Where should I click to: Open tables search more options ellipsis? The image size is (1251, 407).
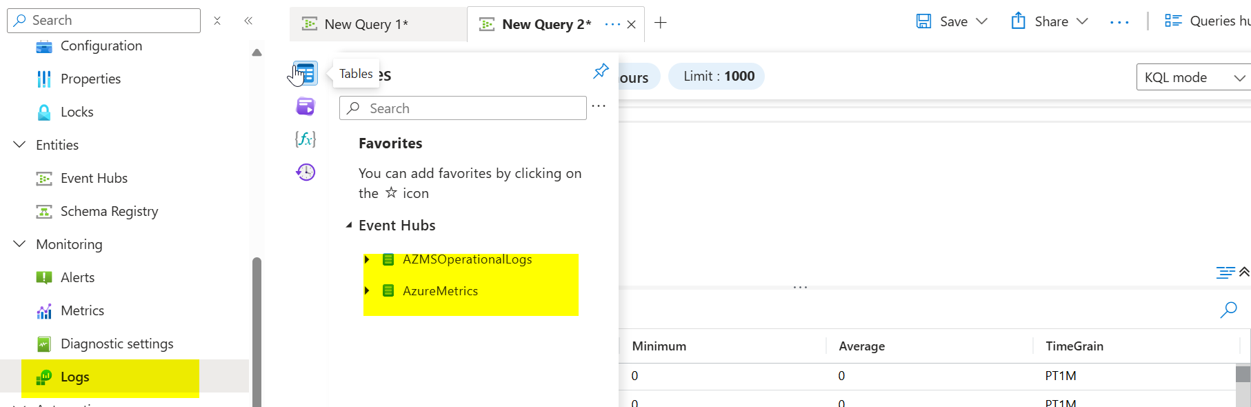(599, 106)
